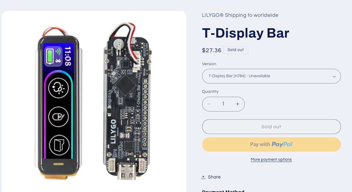The width and height of the screenshot is (352, 192).
Task: Click the Sold out badge beside the price
Action: tap(236, 50)
